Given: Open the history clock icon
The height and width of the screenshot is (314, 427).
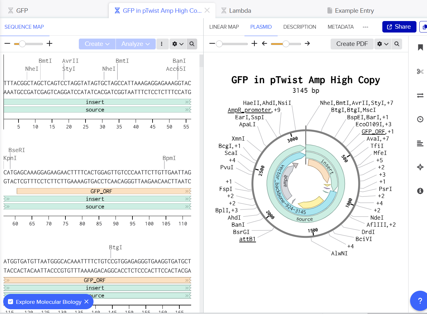Looking at the screenshot, I should tap(420, 119).
